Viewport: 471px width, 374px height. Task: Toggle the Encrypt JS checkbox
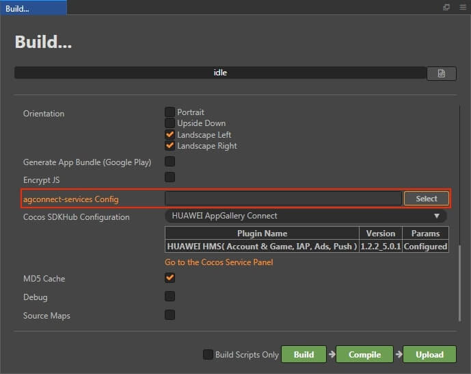click(170, 177)
